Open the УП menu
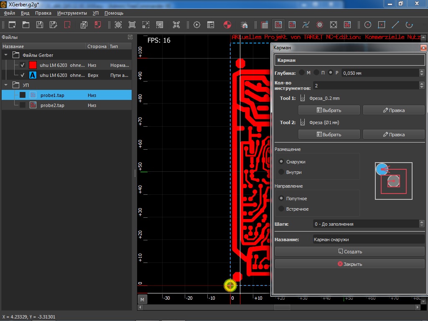 point(96,13)
